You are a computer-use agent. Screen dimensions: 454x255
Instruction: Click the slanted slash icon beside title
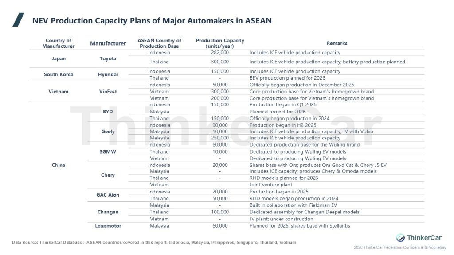pyautogui.click(x=19, y=19)
